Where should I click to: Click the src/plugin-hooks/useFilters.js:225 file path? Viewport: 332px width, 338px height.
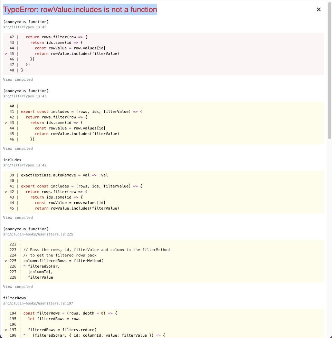coord(35,234)
